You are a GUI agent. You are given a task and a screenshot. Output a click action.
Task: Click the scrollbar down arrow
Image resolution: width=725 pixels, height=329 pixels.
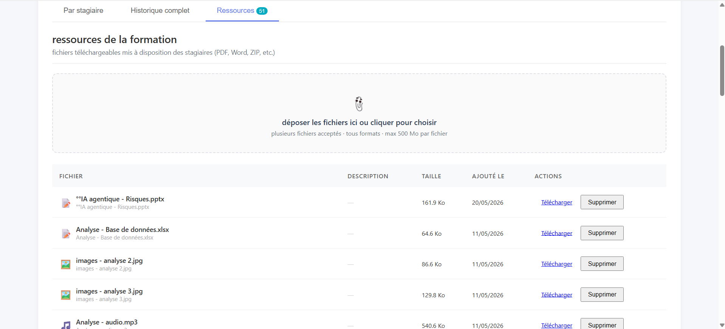[x=722, y=325]
